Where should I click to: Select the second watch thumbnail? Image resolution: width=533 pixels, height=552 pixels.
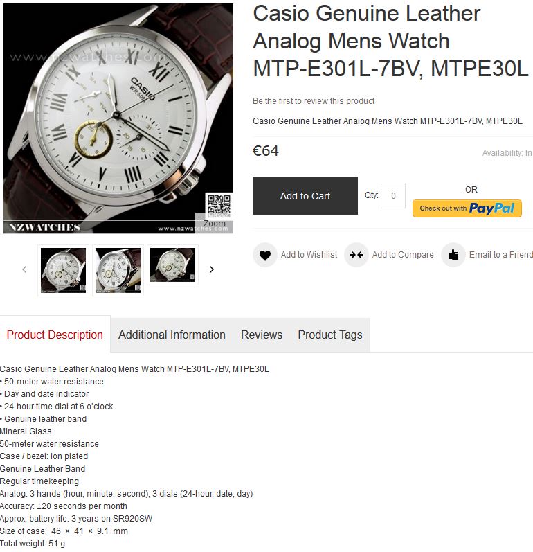click(118, 270)
